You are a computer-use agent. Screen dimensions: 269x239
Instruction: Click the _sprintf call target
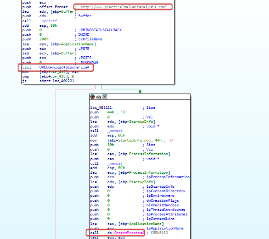48,21
